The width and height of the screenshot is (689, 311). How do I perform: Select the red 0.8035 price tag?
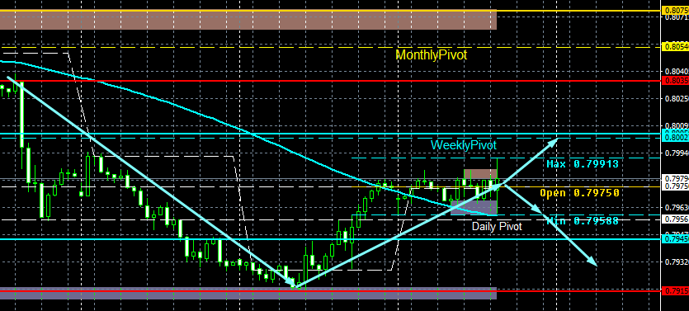click(x=675, y=81)
